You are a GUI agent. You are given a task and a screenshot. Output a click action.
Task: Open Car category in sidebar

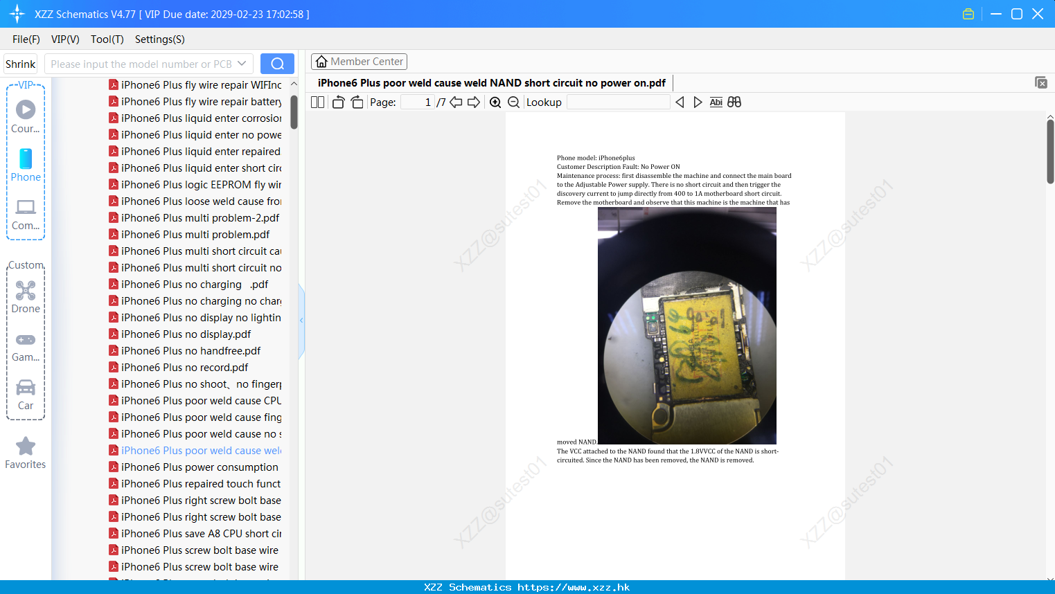26,395
